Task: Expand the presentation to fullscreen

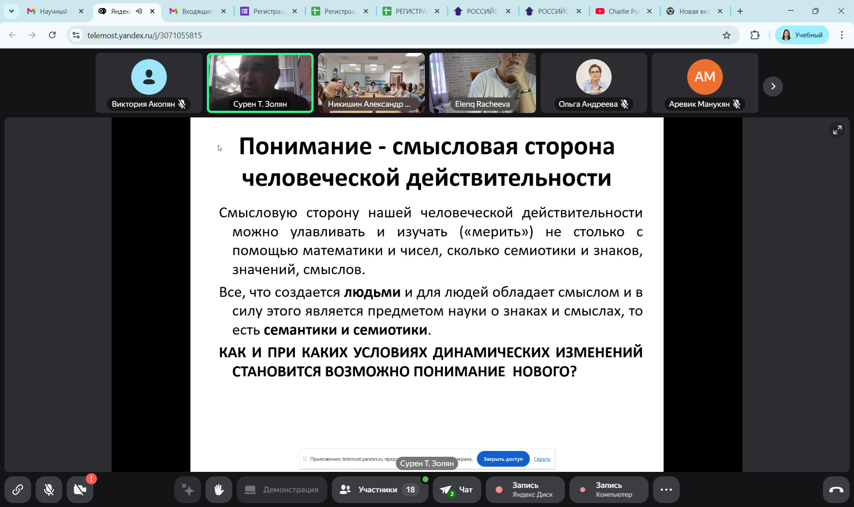Action: point(837,130)
